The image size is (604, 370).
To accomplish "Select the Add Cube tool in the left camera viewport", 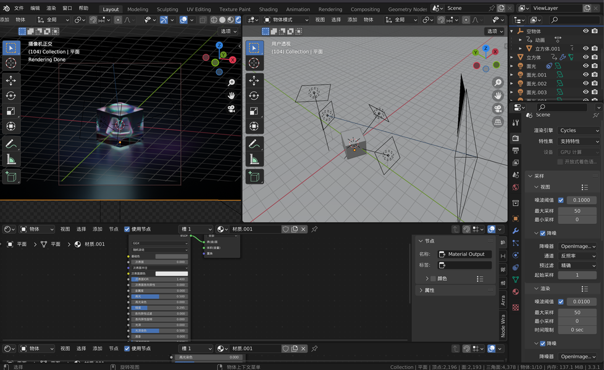I will coord(10,176).
